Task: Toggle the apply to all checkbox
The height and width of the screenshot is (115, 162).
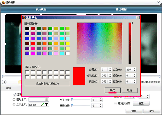Action: (115, 103)
